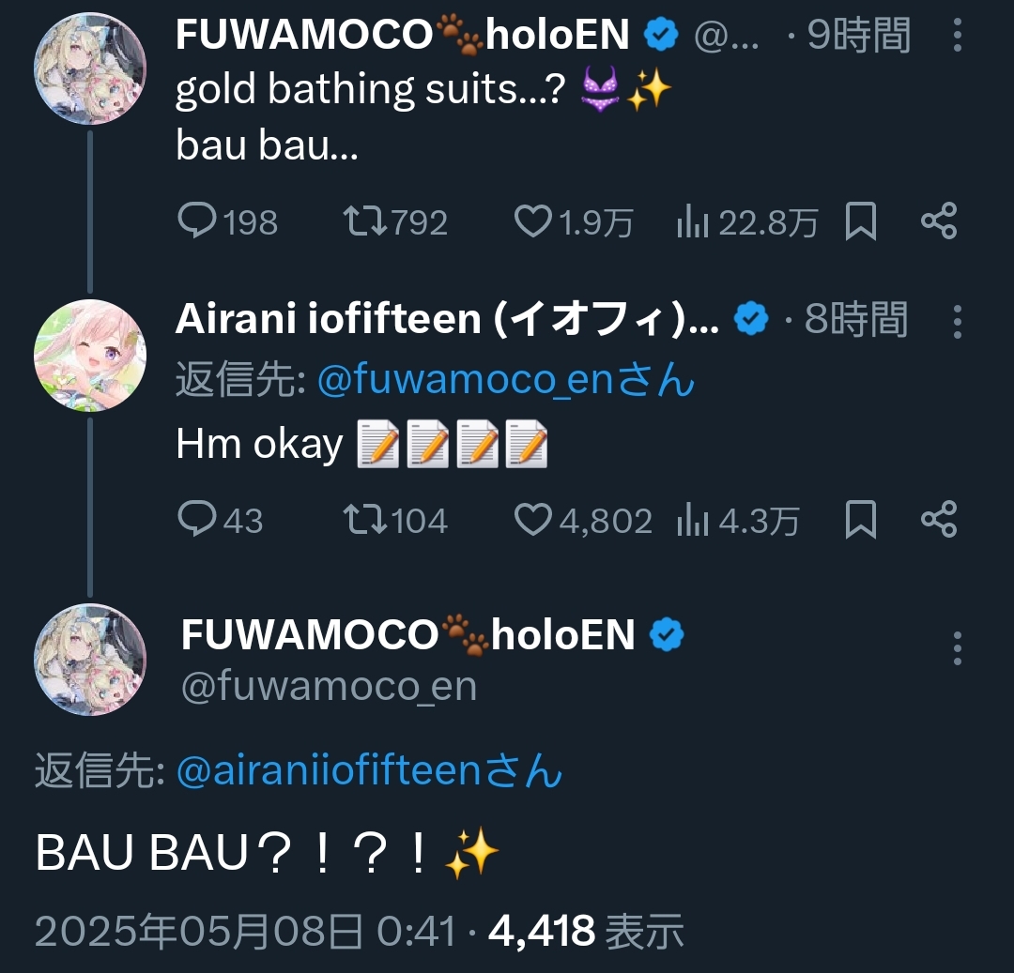View Airani iofifteen's profile avatar

(90, 356)
